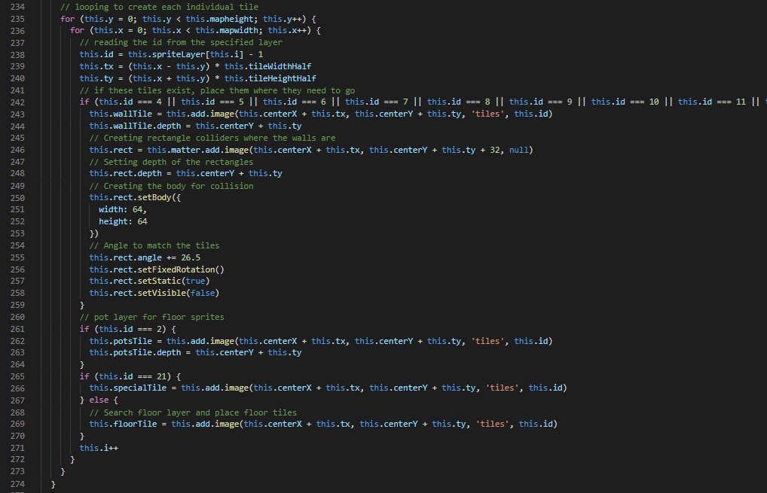Click the word 'mapheight' in the for loop
The height and width of the screenshot is (493, 767).
click(x=232, y=19)
